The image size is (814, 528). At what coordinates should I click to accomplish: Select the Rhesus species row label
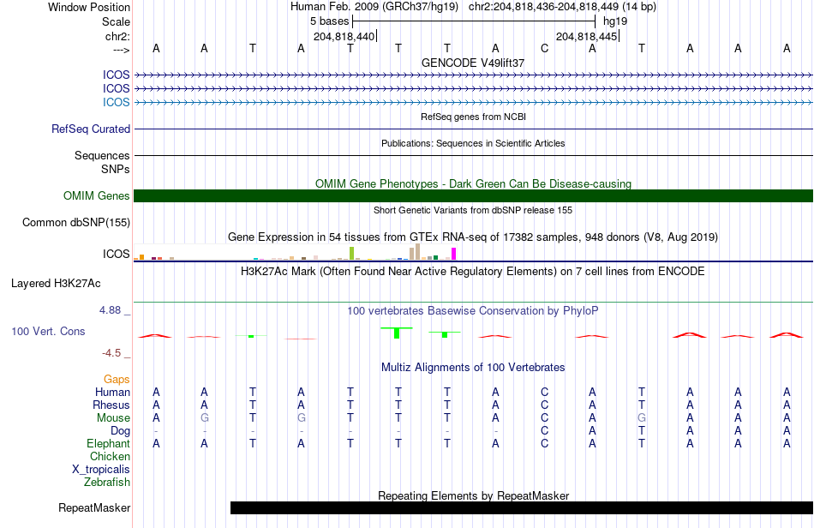(x=111, y=405)
